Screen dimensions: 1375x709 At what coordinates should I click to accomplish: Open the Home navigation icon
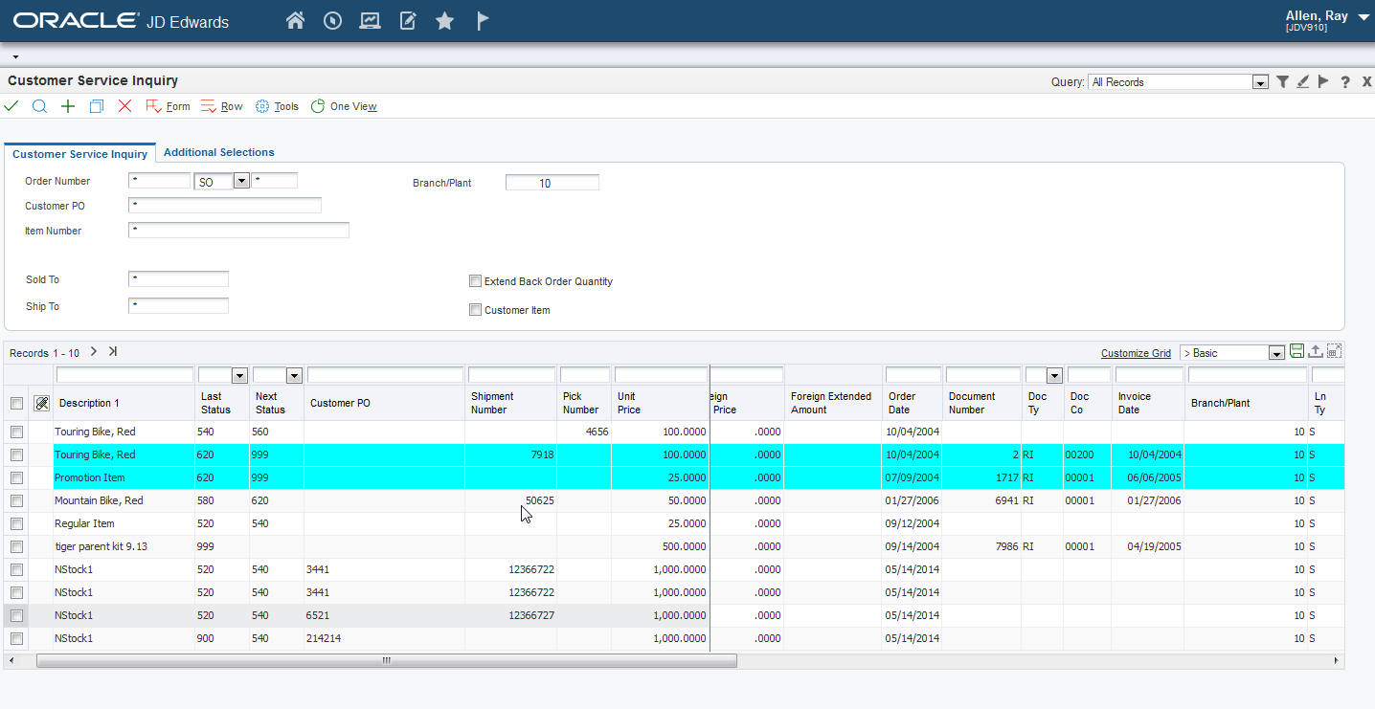295,19
